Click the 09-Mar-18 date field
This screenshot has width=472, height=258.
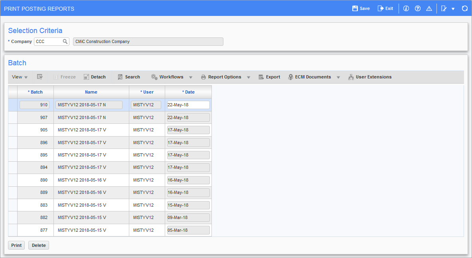click(188, 217)
